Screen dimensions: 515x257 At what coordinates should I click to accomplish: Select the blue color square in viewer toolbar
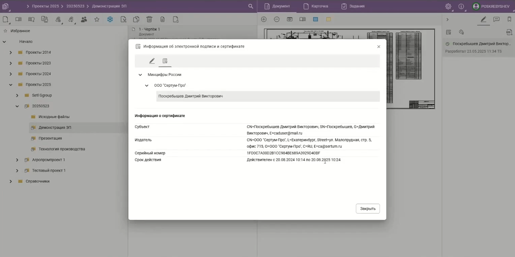(315, 20)
